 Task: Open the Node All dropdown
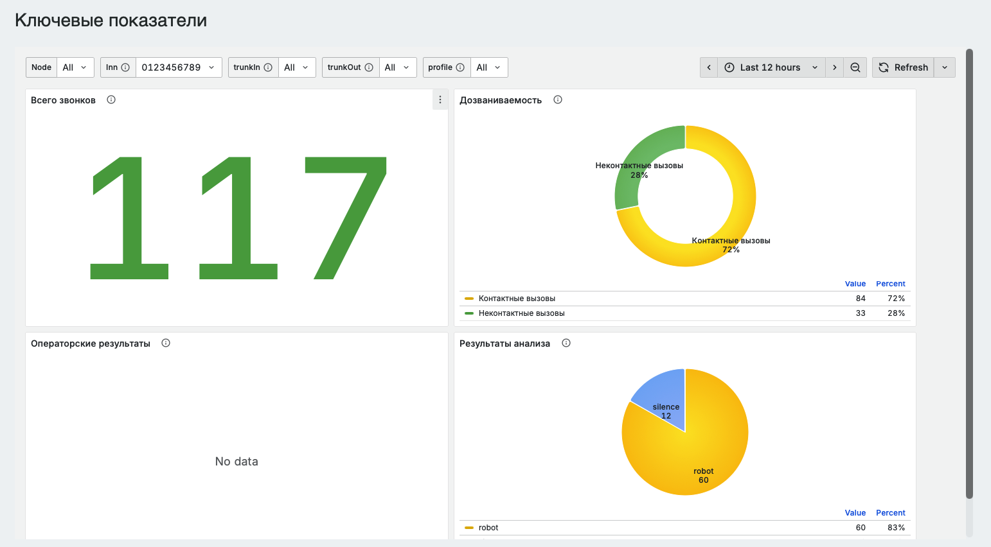pyautogui.click(x=75, y=67)
